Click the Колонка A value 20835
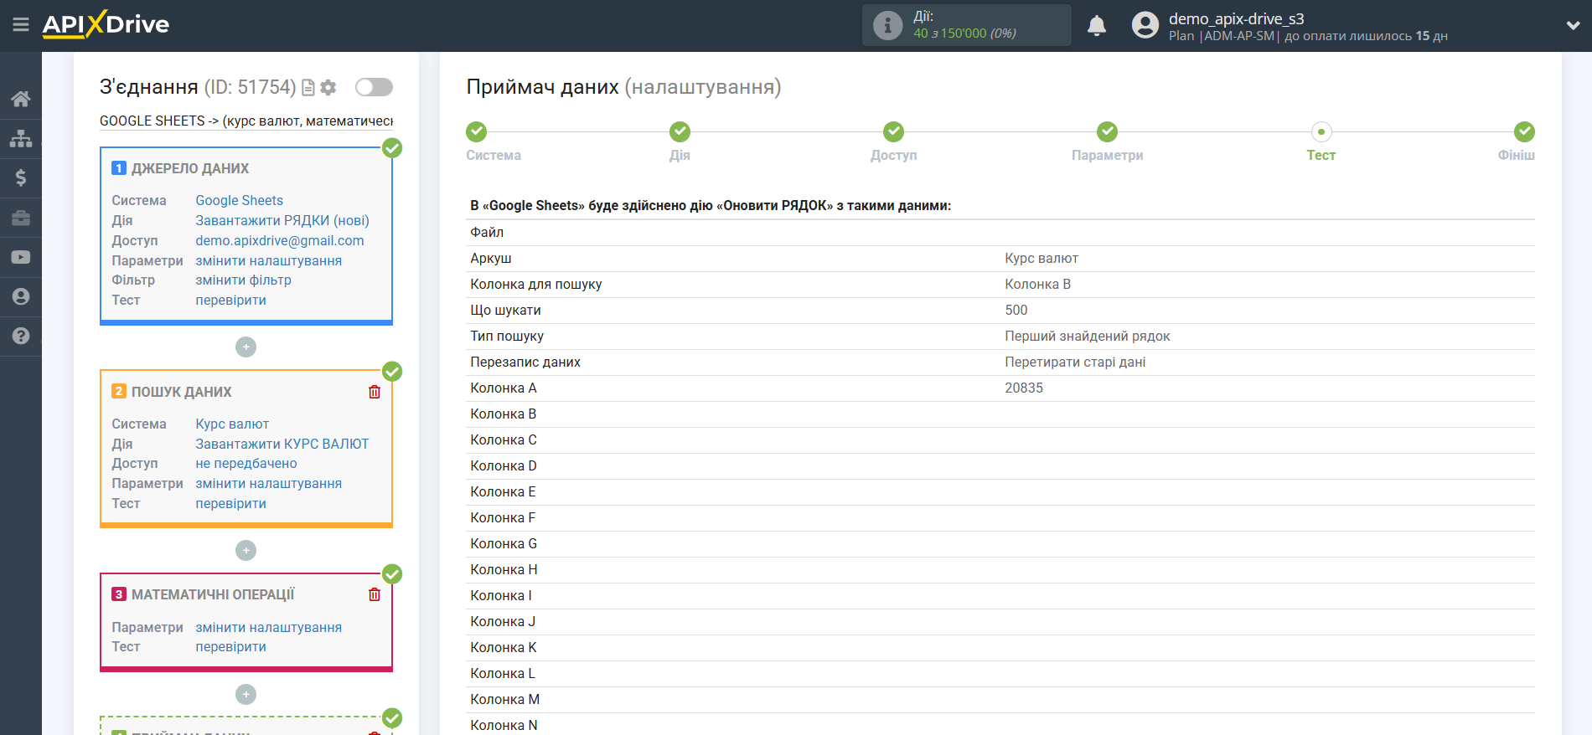Screen dimensions: 1592x735 coord(1024,388)
